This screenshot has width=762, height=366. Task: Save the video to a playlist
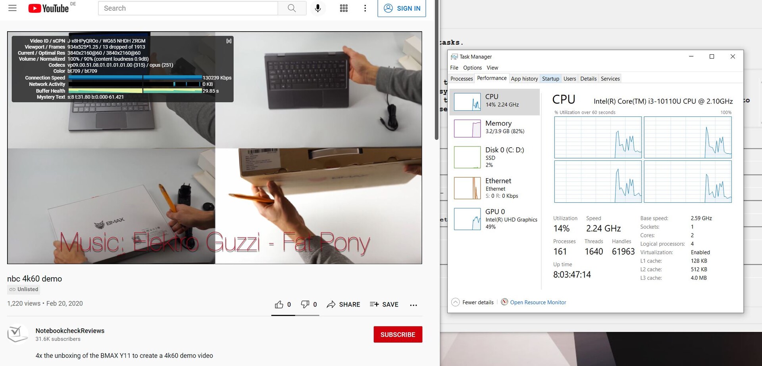[384, 304]
